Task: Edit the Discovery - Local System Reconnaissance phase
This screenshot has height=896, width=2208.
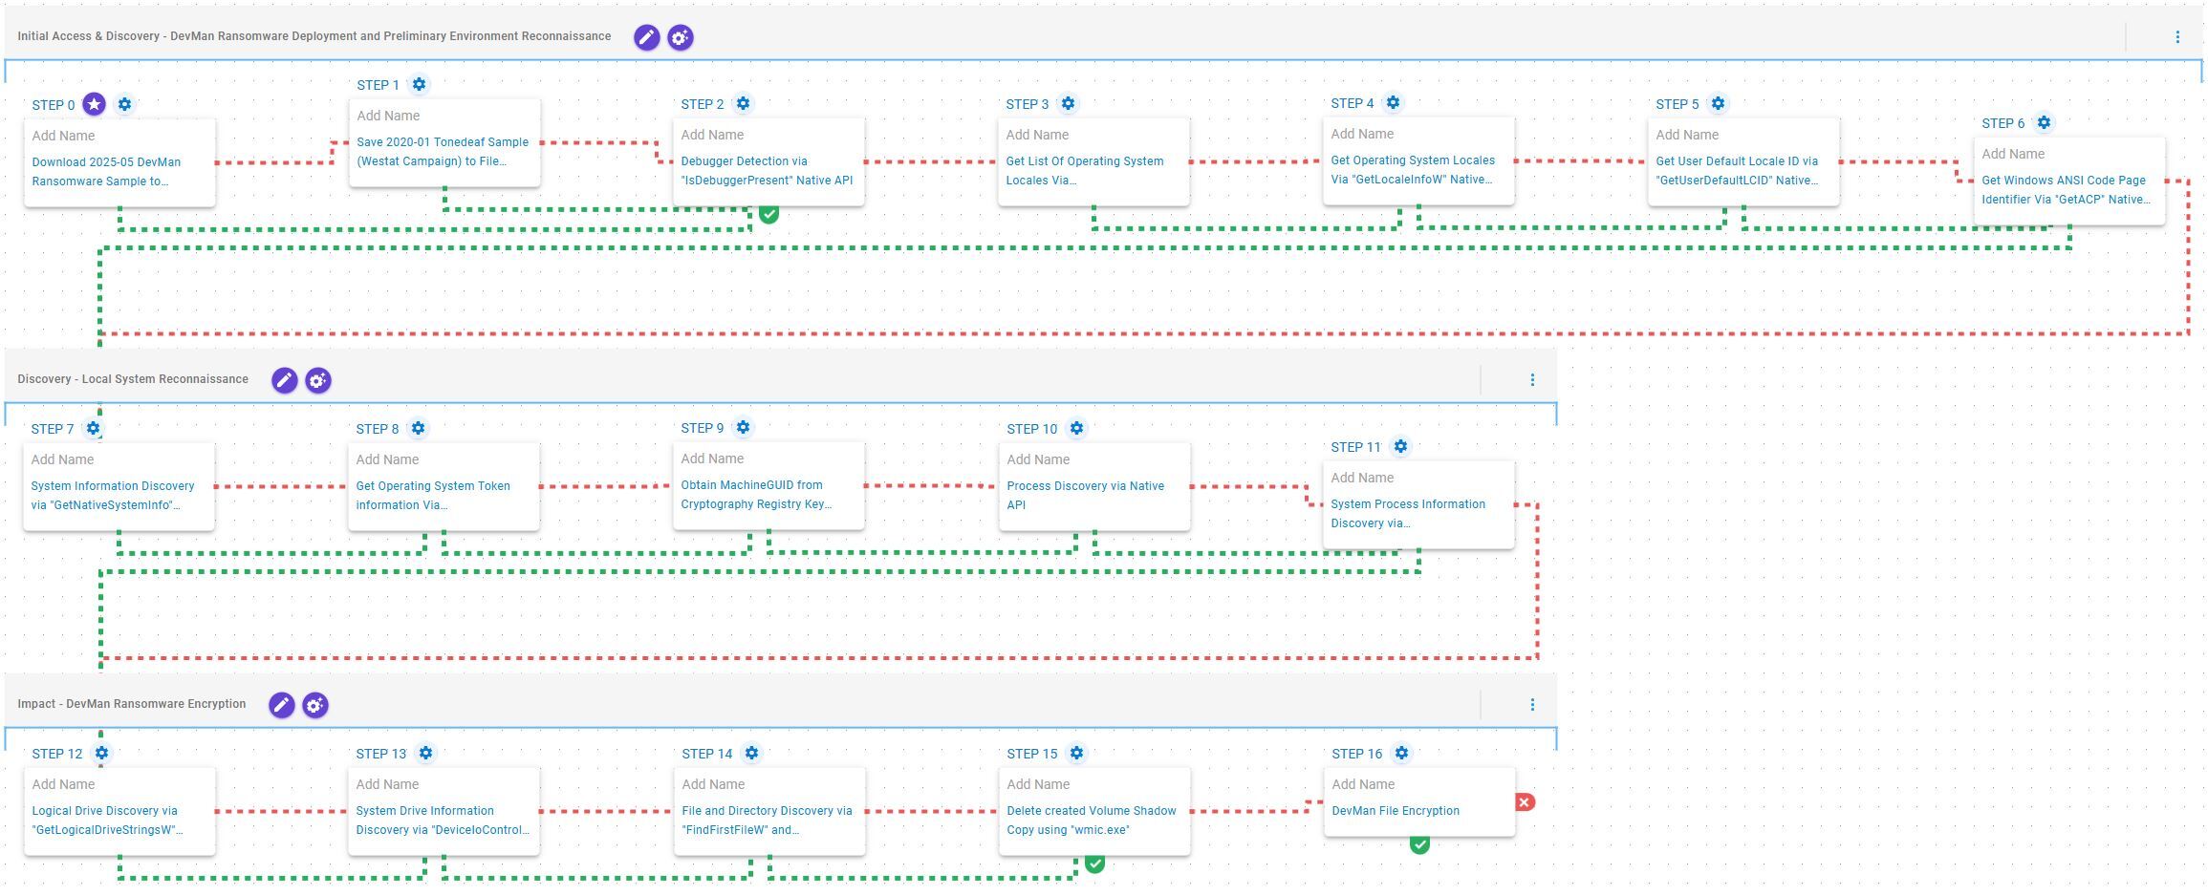Action: tap(284, 380)
